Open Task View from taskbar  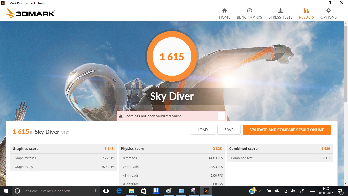pos(106,191)
